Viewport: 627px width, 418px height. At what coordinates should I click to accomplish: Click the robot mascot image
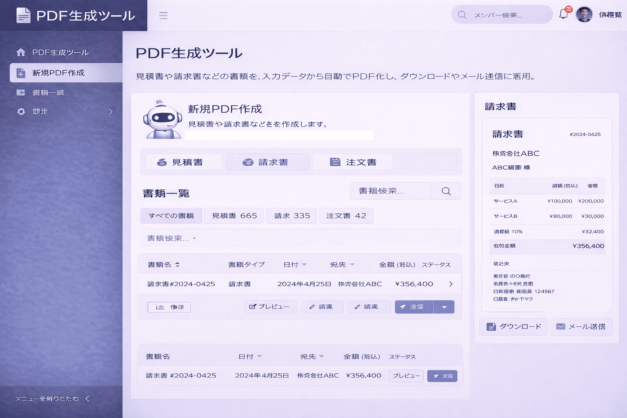(x=162, y=120)
